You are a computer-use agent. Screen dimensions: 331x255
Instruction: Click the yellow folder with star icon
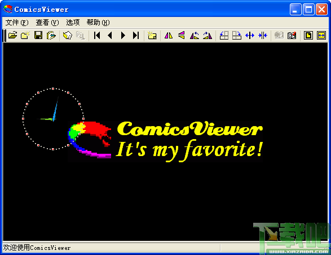coord(152,36)
